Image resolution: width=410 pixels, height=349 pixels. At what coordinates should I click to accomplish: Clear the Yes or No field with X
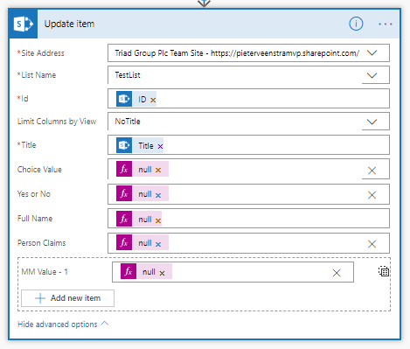point(372,195)
